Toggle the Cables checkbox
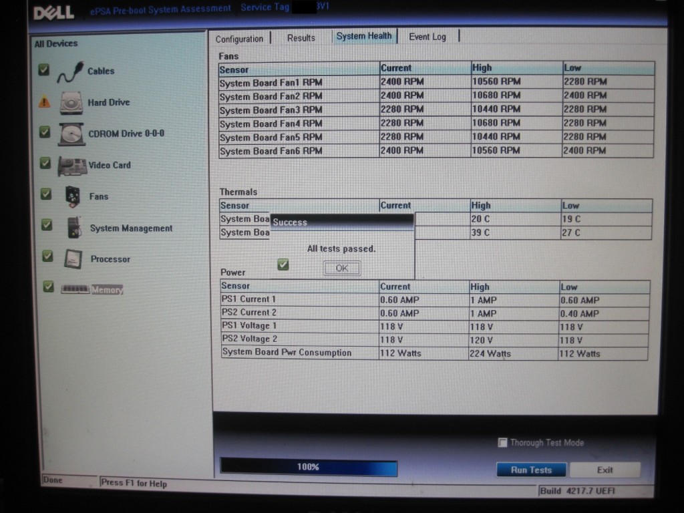The width and height of the screenshot is (684, 513). tap(43, 69)
